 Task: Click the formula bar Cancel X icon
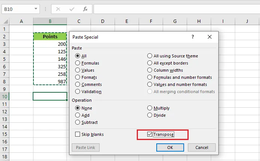tap(58, 9)
